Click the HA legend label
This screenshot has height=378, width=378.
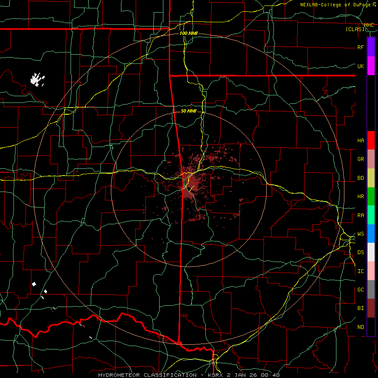(360, 140)
